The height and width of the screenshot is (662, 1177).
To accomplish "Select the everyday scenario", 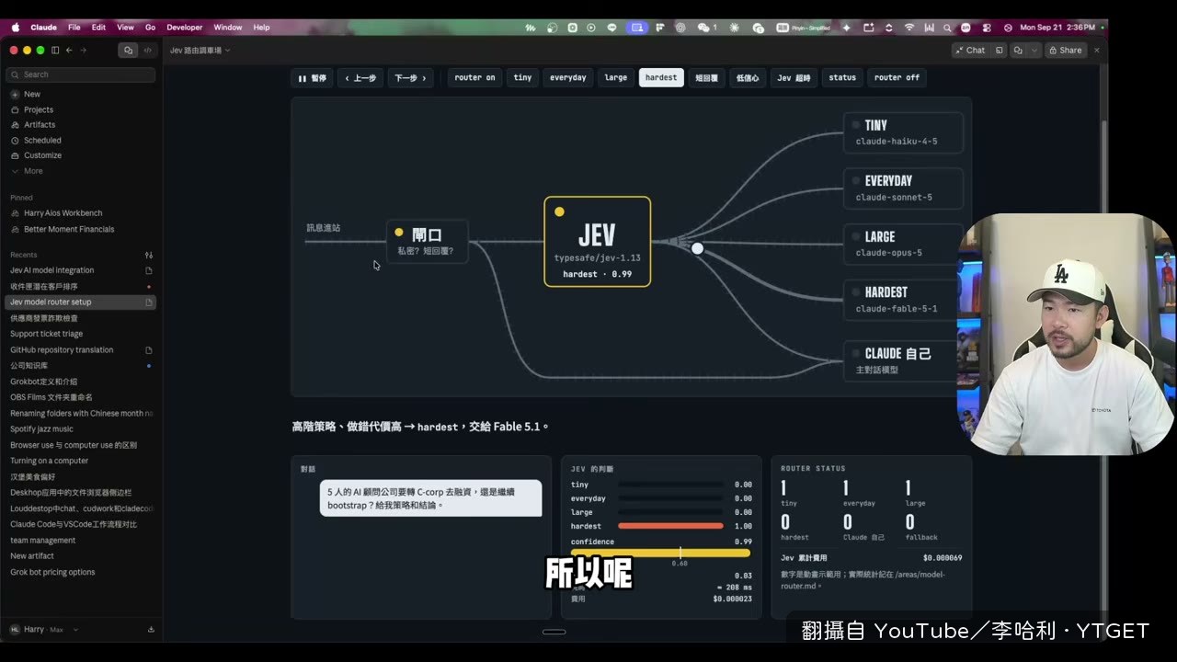I will point(567,78).
